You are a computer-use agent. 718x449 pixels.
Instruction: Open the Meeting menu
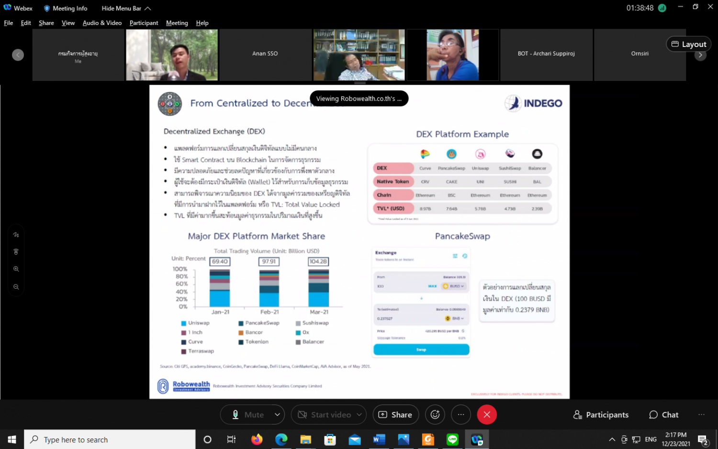pyautogui.click(x=177, y=23)
